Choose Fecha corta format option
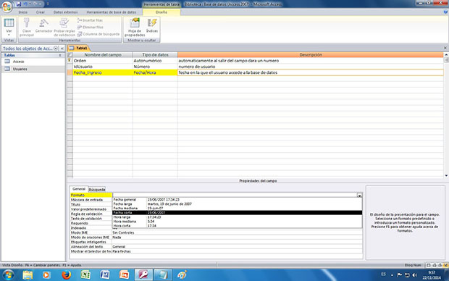The width and height of the screenshot is (449, 281). [237, 213]
